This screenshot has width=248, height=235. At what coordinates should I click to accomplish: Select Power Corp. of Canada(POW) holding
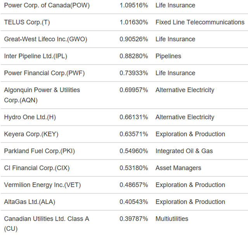point(47,5)
